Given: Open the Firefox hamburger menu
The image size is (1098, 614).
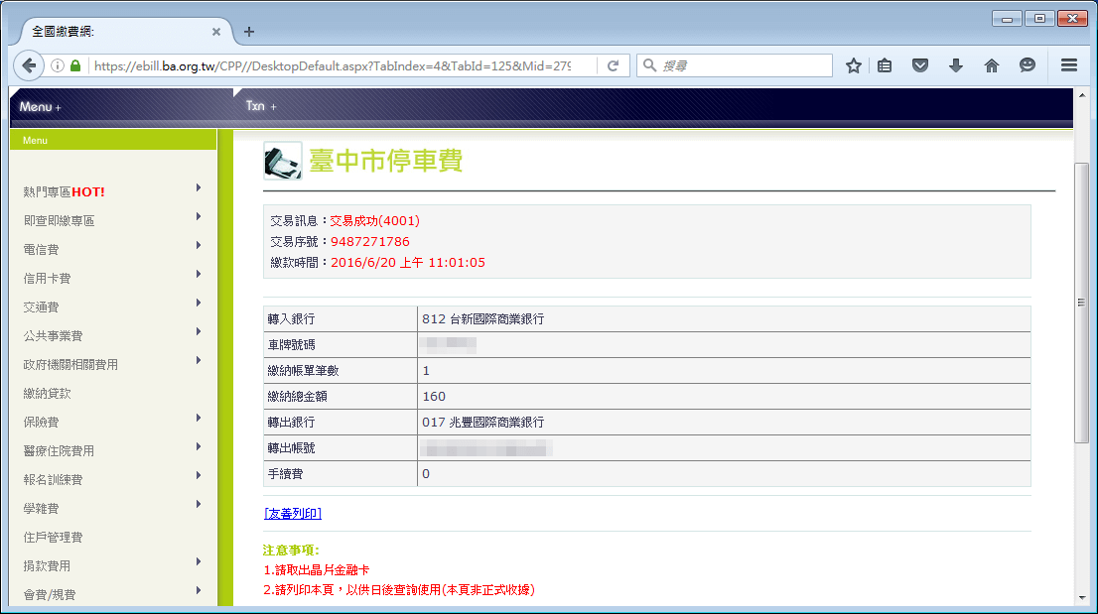Looking at the screenshot, I should 1067,64.
